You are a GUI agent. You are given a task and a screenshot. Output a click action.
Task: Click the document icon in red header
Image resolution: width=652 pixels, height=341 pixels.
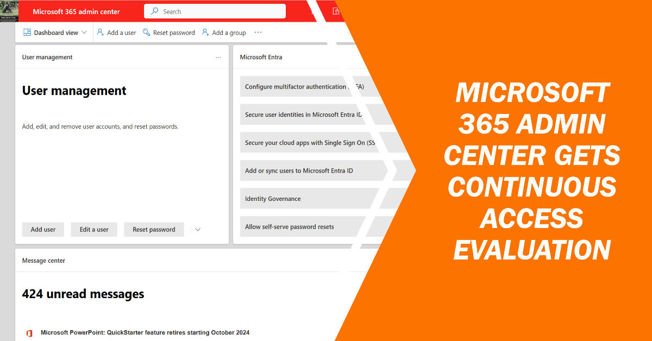click(x=336, y=11)
